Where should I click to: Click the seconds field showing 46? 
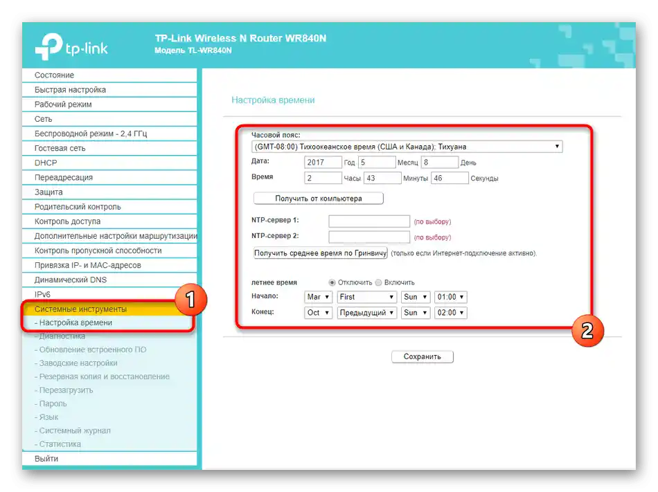tap(450, 178)
